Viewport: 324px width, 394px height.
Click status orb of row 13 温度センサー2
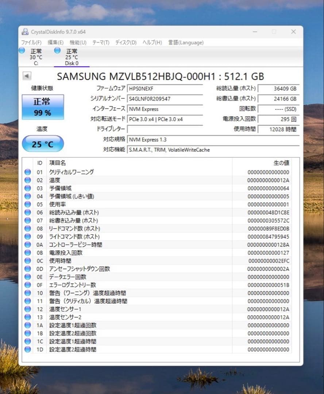[x=28, y=317]
